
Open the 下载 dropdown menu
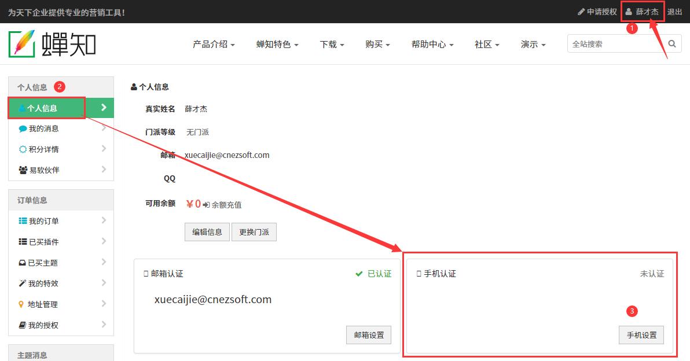[332, 45]
